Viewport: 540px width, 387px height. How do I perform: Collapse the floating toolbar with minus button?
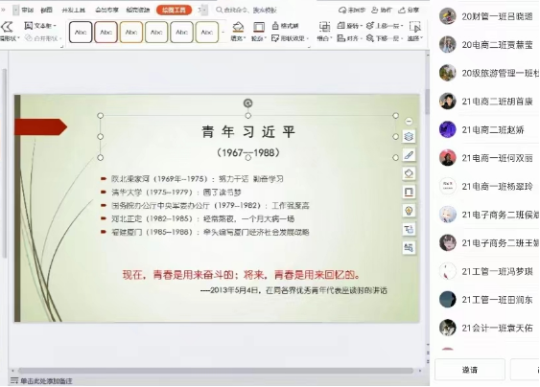(409, 121)
